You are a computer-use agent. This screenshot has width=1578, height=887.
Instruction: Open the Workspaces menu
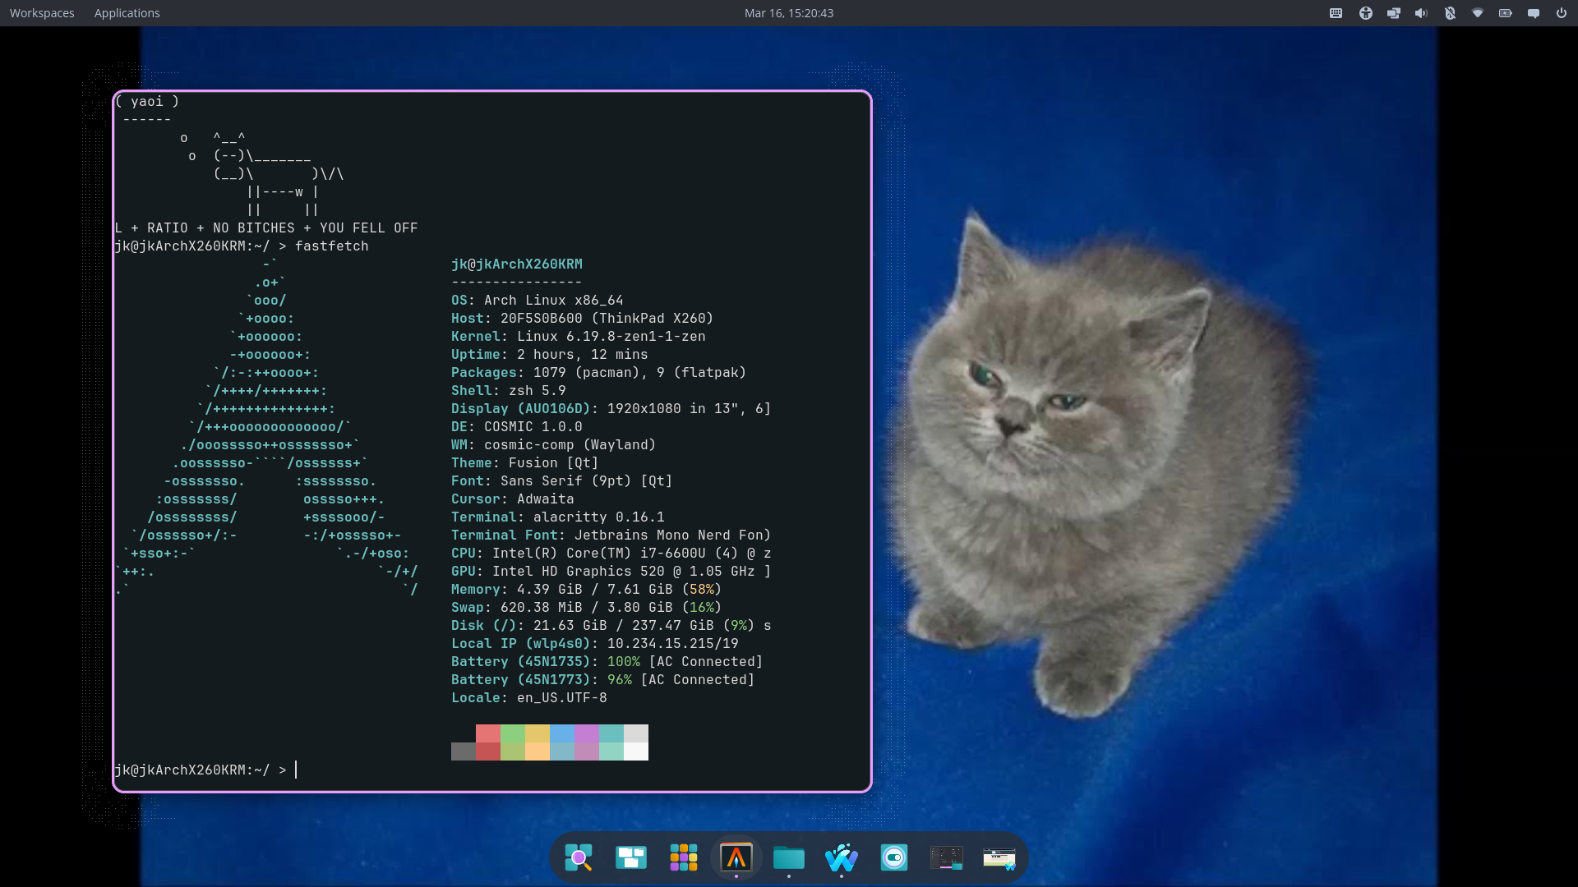pos(41,13)
